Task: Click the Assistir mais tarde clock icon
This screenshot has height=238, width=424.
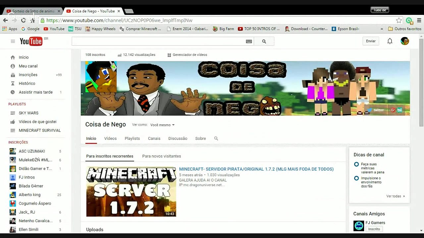Action: point(13,92)
